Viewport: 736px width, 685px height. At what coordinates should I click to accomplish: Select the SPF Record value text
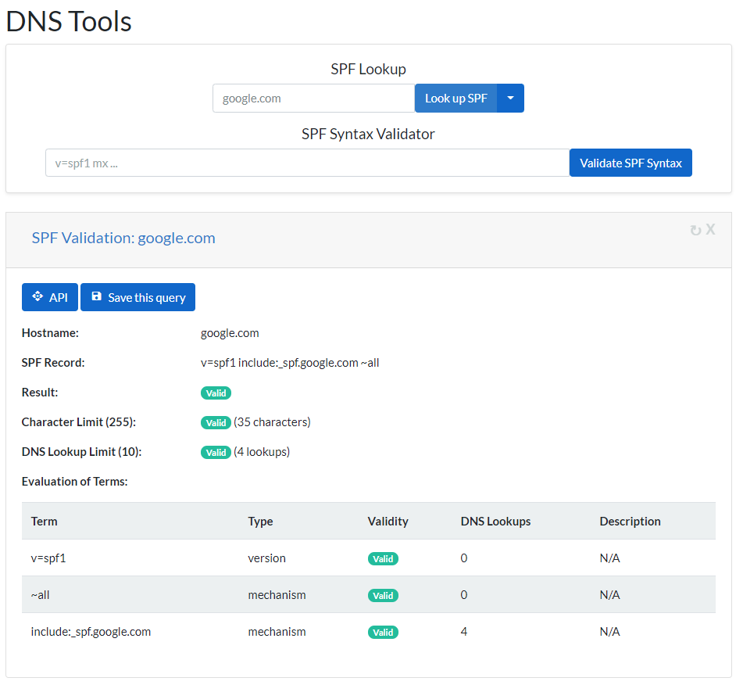290,363
